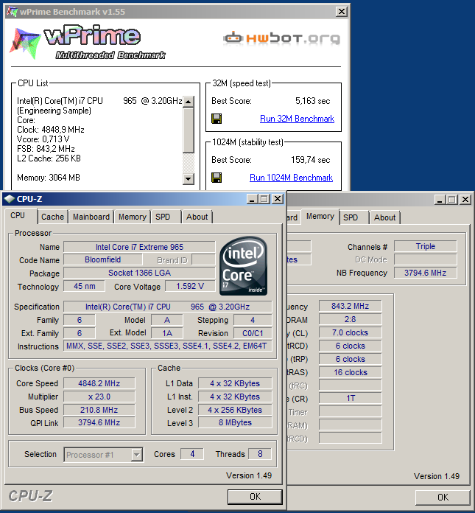The image size is (475, 513).
Task: Click the Command Rate value 1T
Action: 350,398
